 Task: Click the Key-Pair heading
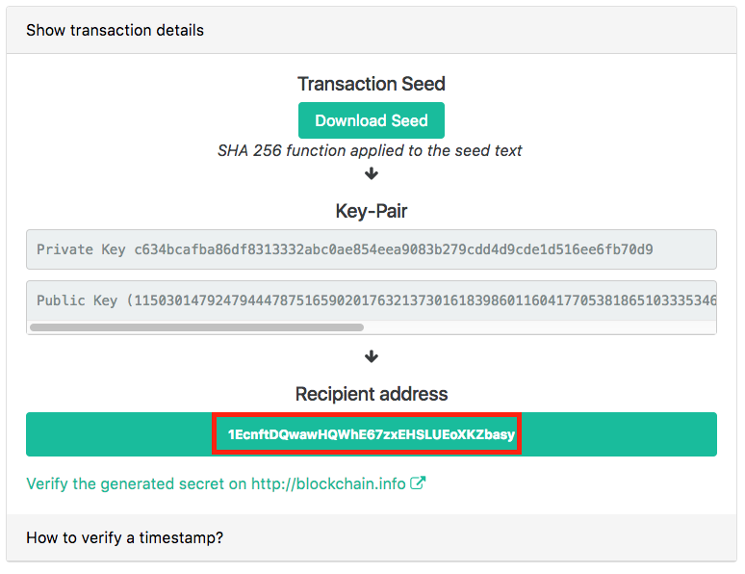tap(372, 211)
